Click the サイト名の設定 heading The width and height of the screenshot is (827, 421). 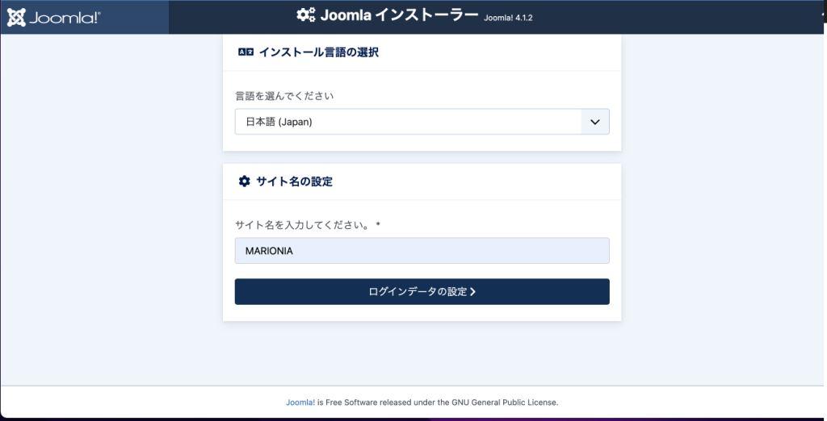coord(294,181)
